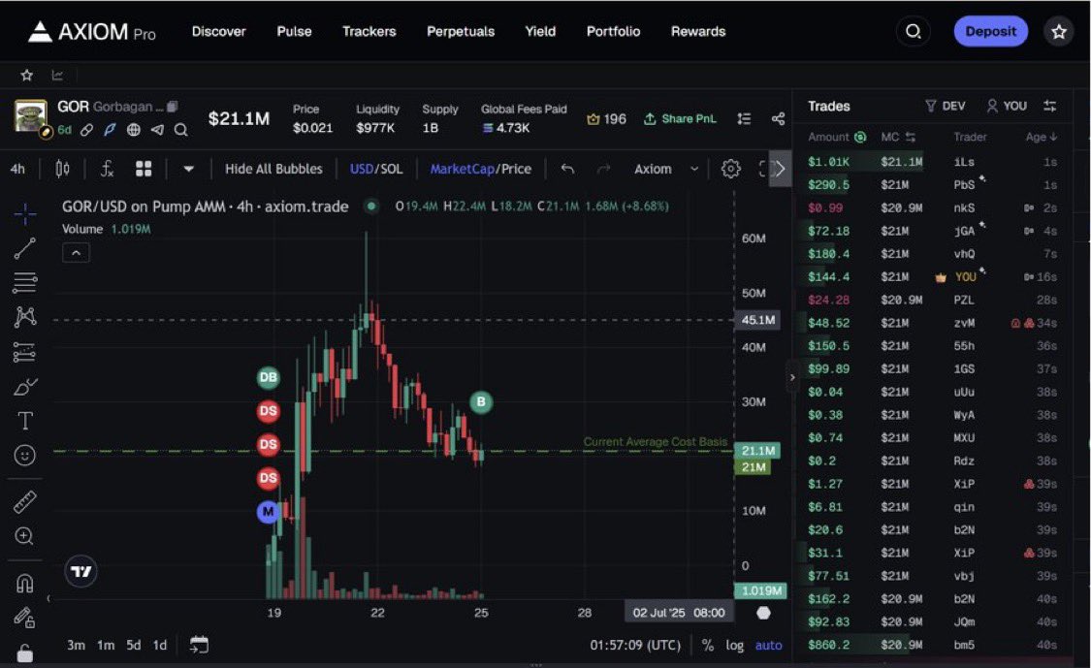
Task: Select the trend line drawing tool
Action: [25, 248]
